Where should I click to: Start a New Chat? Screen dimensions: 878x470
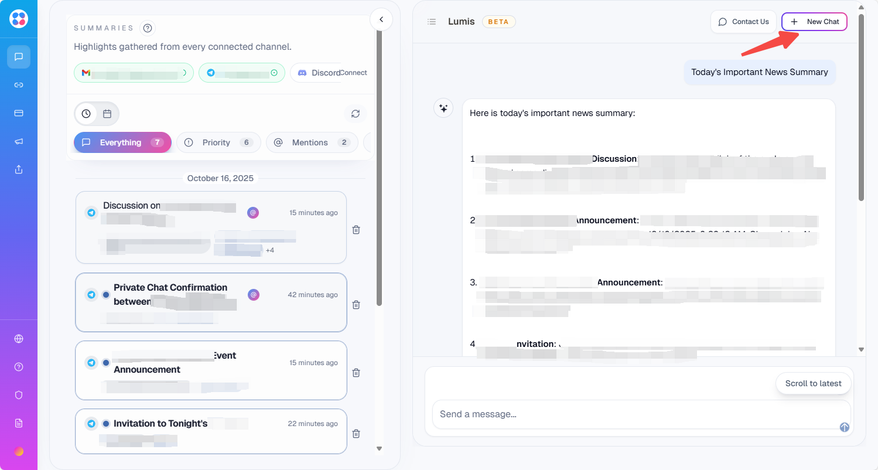click(x=814, y=22)
